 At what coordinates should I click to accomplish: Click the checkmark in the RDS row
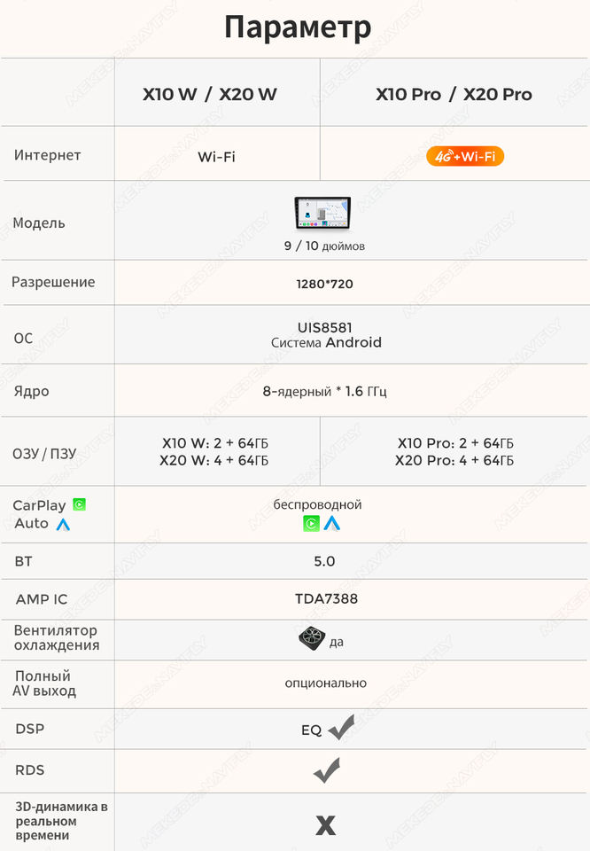tap(326, 770)
